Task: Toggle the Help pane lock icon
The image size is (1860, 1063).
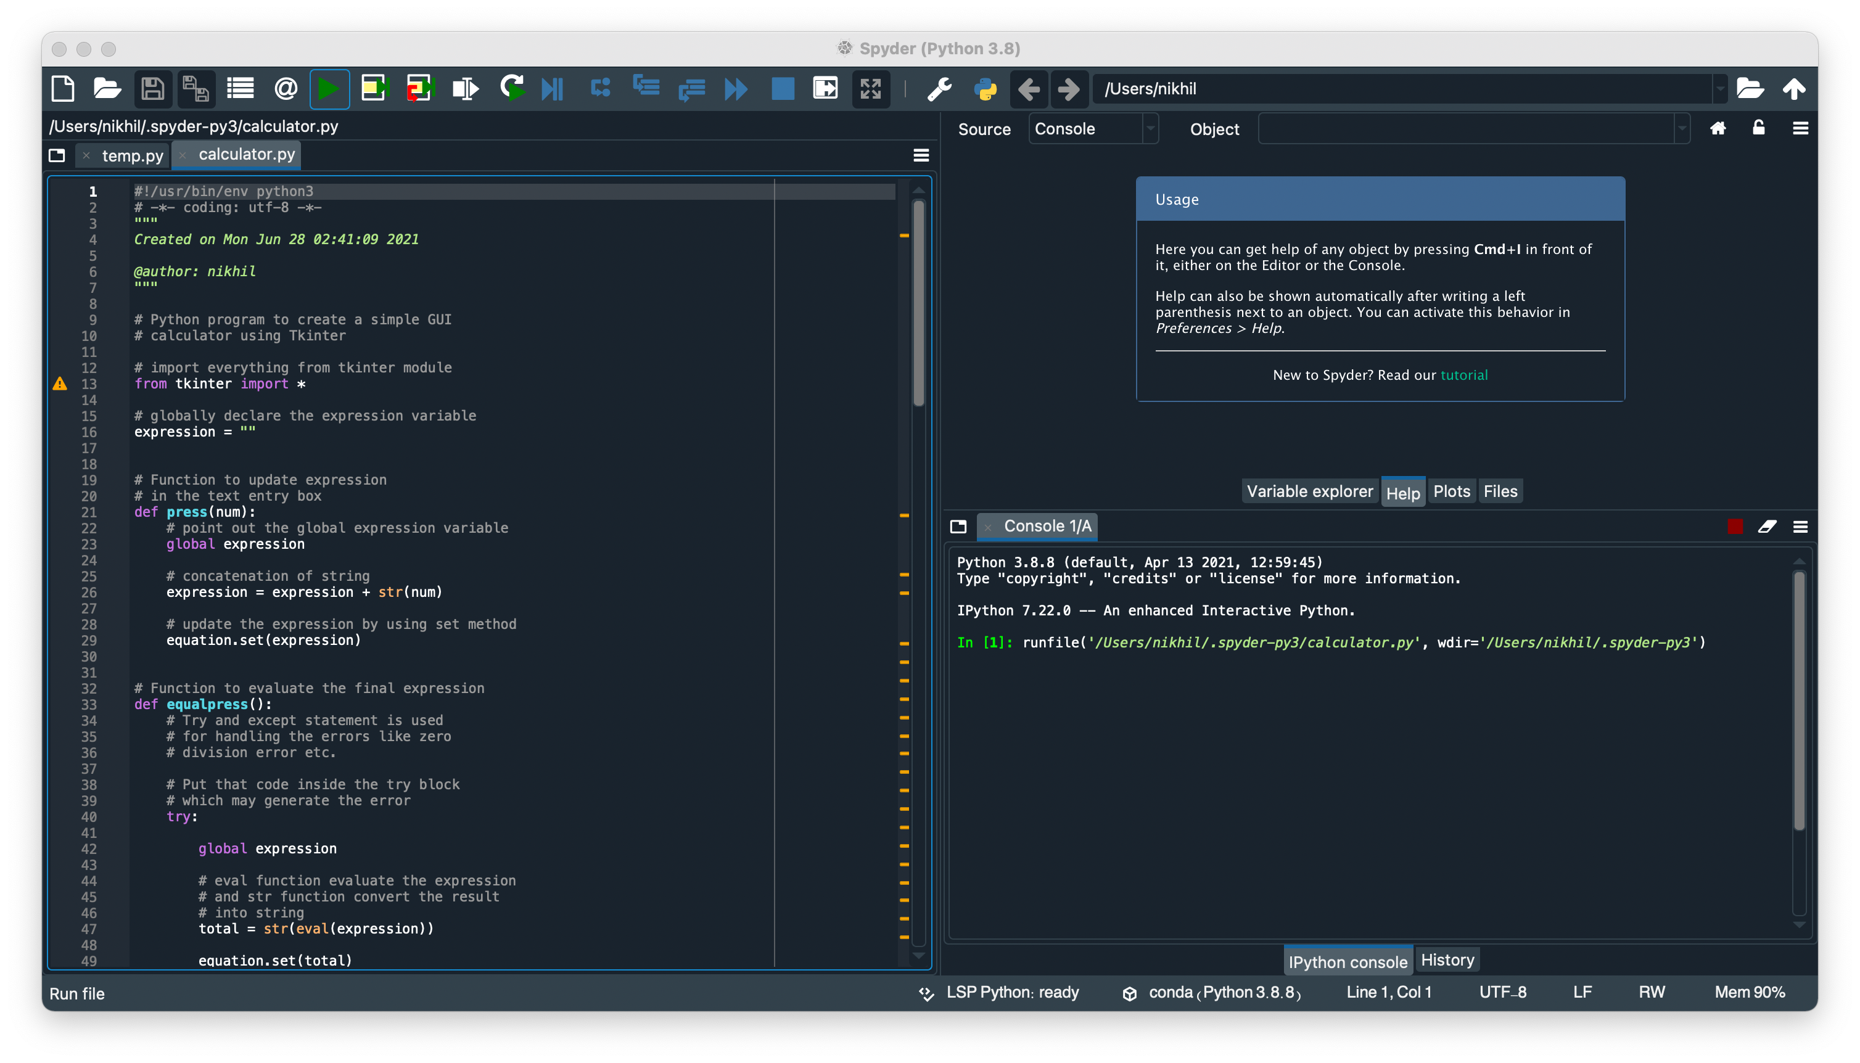Action: coord(1758,128)
